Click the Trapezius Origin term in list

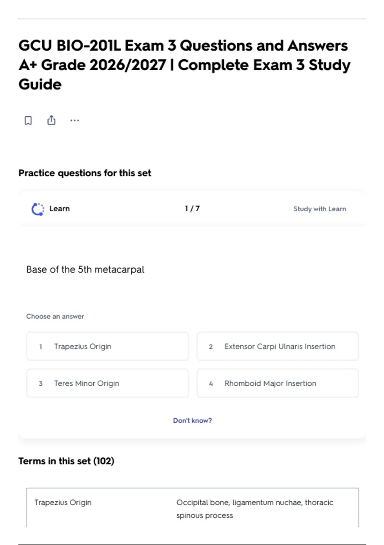tap(63, 502)
